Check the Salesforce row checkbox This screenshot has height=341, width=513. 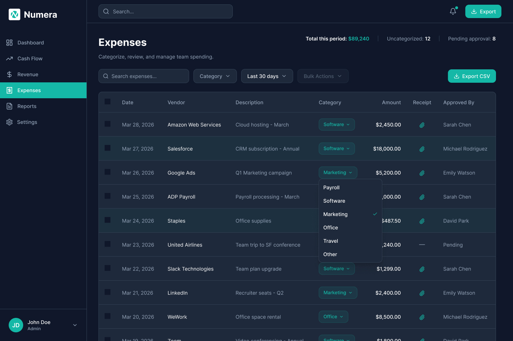click(108, 148)
